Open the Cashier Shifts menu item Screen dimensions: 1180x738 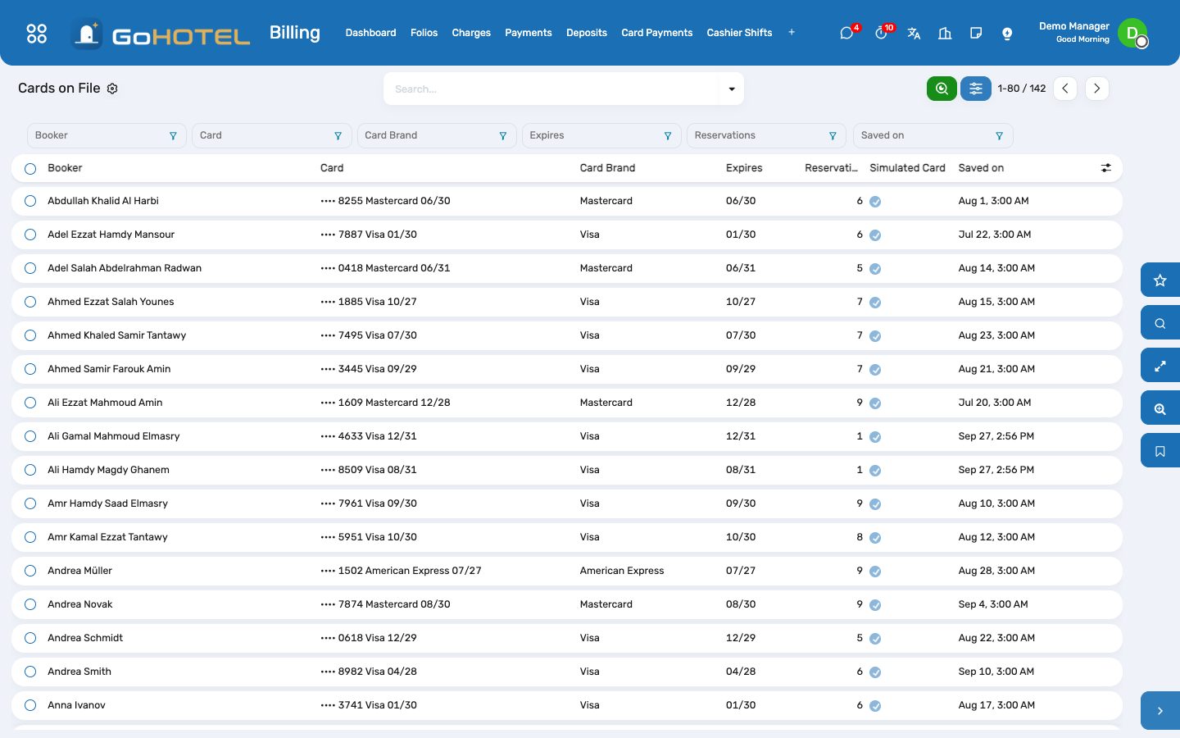point(739,33)
